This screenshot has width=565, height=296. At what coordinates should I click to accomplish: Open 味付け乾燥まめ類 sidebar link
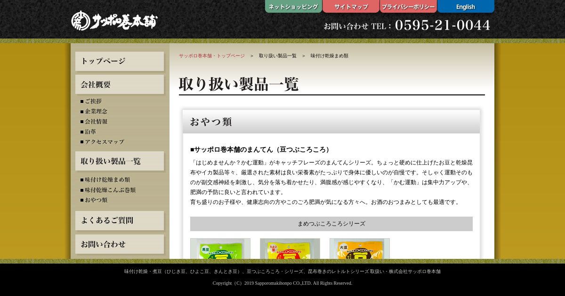click(x=105, y=179)
